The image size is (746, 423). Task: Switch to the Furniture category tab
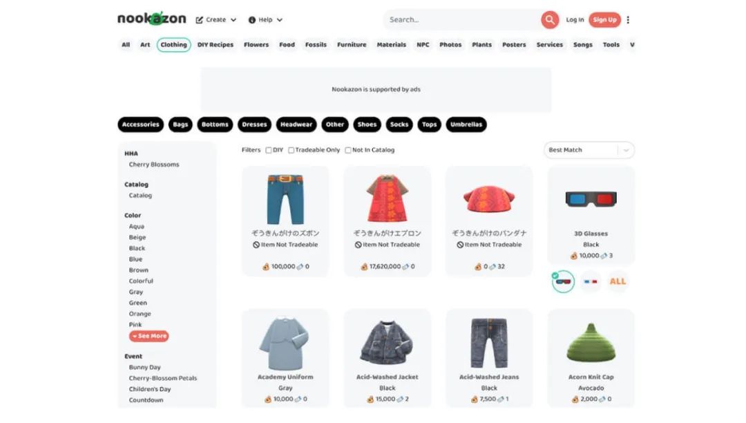click(x=352, y=45)
